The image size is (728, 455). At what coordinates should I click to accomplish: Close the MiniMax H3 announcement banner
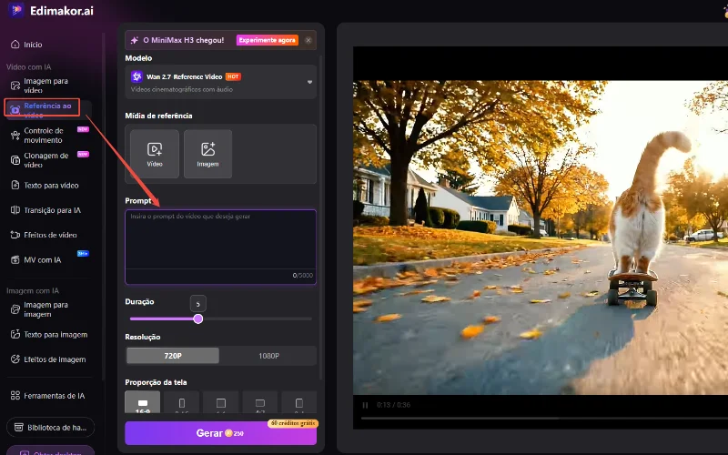click(x=308, y=40)
